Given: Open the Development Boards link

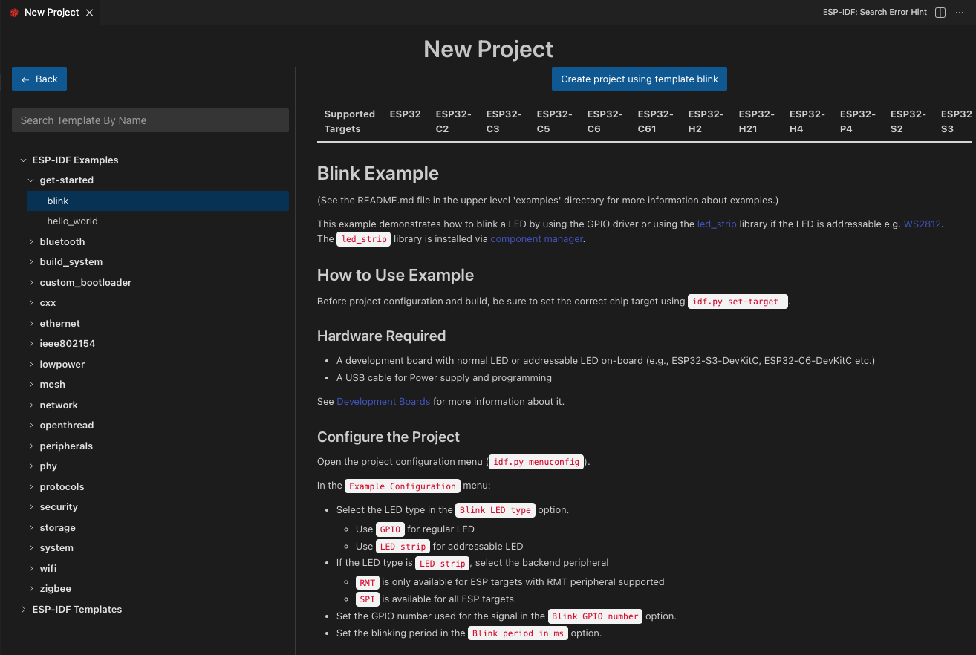Looking at the screenshot, I should 383,401.
